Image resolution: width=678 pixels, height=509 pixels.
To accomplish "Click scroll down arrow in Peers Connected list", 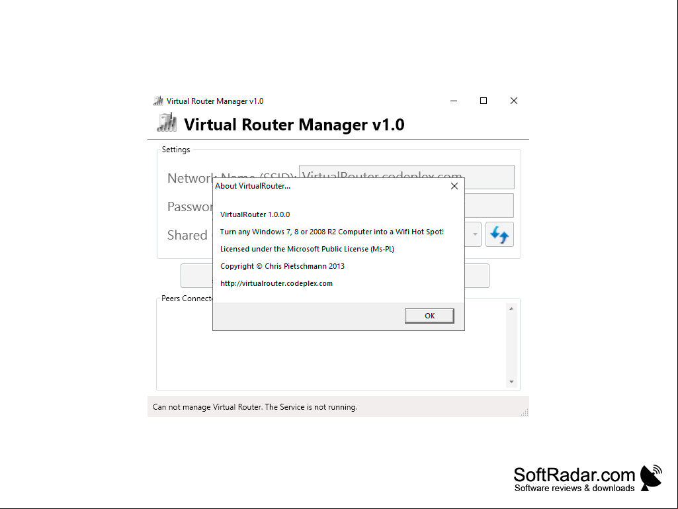I will coord(511,382).
